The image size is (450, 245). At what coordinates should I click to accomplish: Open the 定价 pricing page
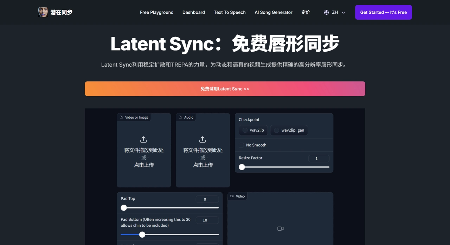pyautogui.click(x=306, y=12)
